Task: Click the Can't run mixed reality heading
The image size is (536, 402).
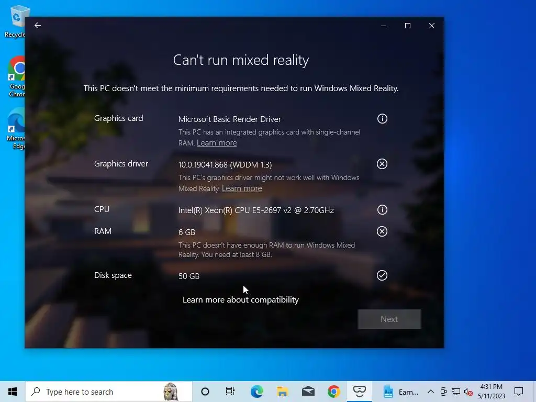Action: point(241,60)
